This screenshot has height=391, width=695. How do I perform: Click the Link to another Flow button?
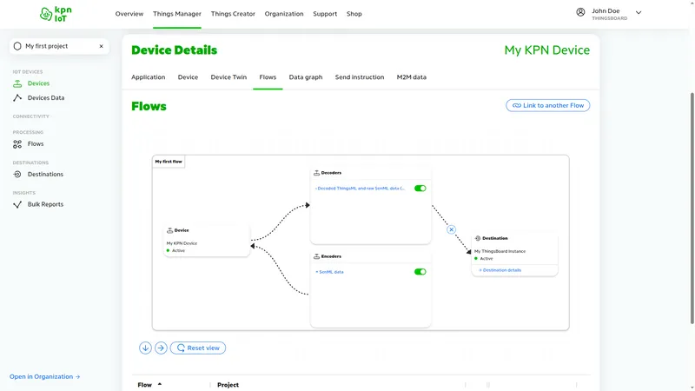point(548,105)
